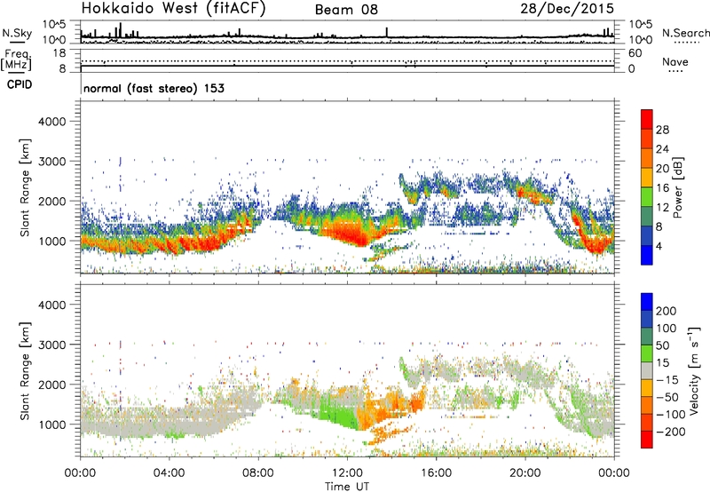Click the 'N.Search' legend label
The image size is (710, 492).
tap(685, 33)
